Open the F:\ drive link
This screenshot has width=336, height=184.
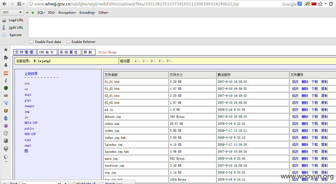169,61
